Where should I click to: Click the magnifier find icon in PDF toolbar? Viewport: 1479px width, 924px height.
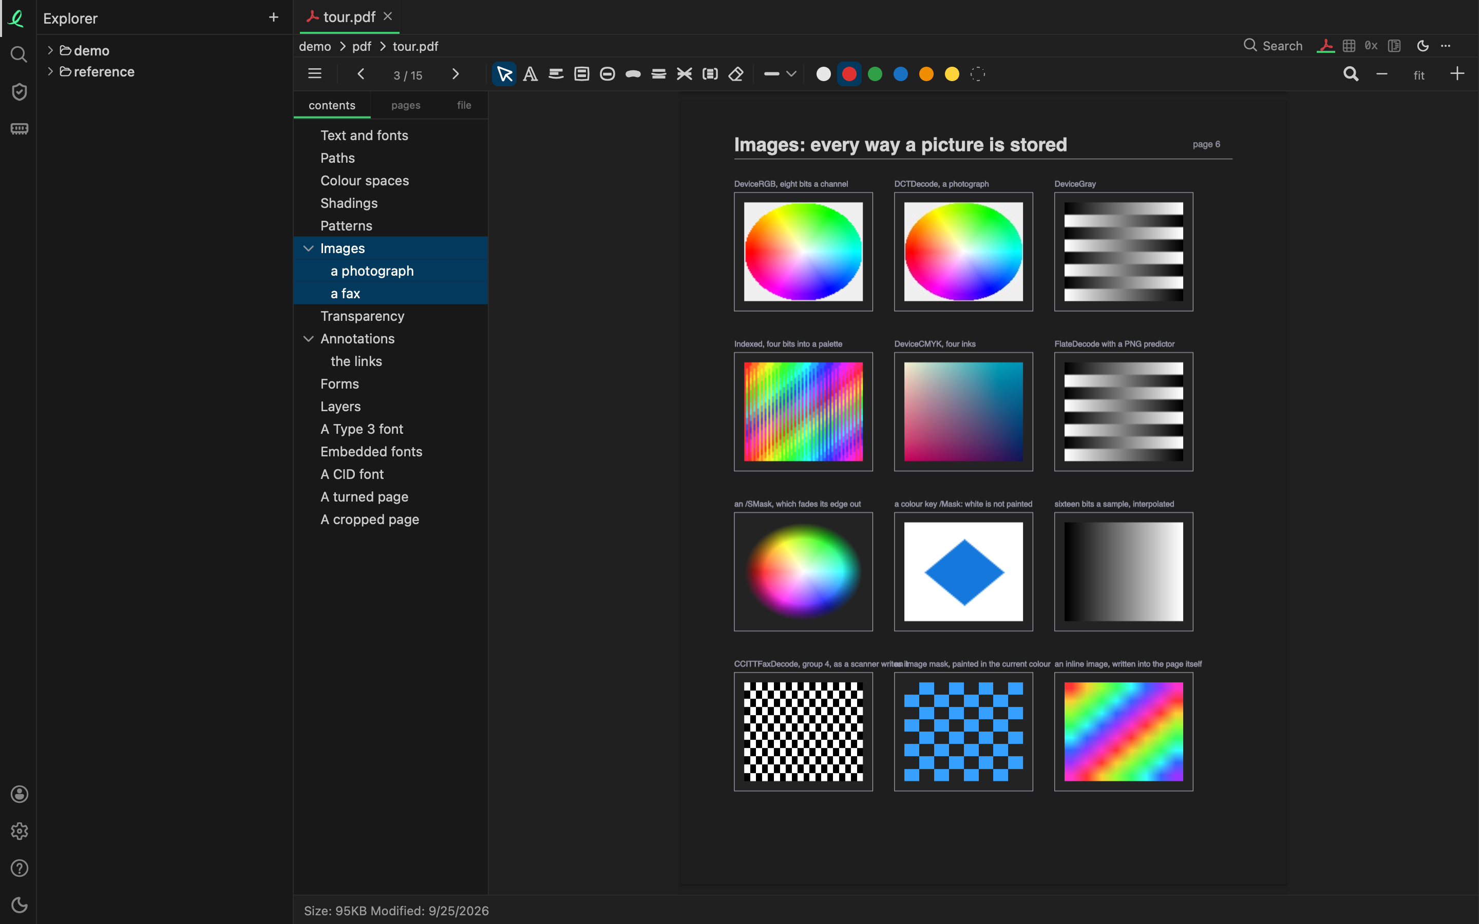pyautogui.click(x=1351, y=74)
